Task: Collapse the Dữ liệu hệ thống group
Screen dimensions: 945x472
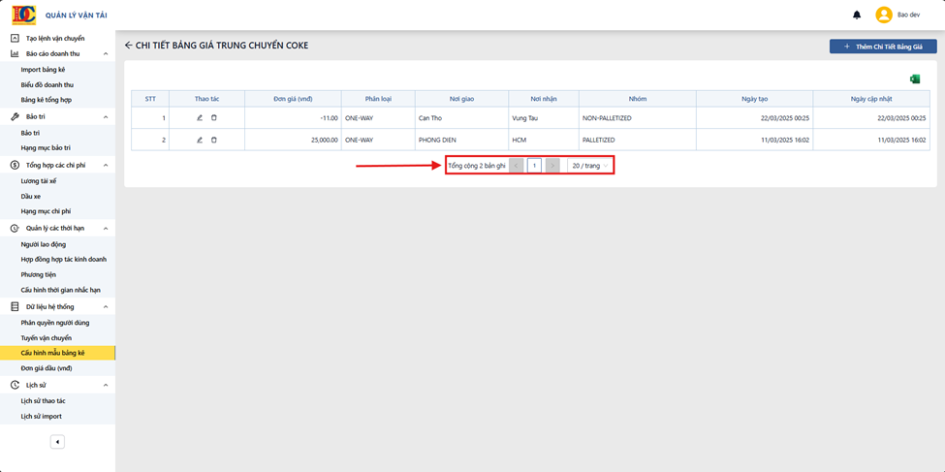Action: (106, 307)
